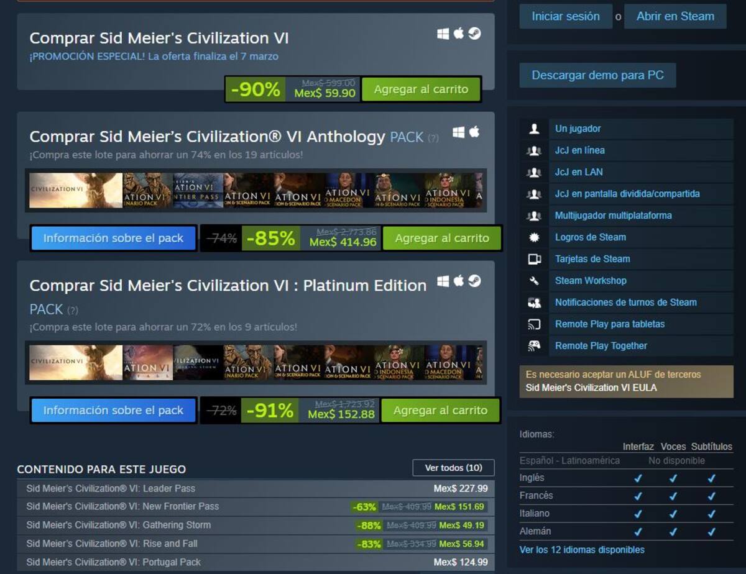Open Gathering Storm DLC row
This screenshot has width=746, height=574.
256,526
